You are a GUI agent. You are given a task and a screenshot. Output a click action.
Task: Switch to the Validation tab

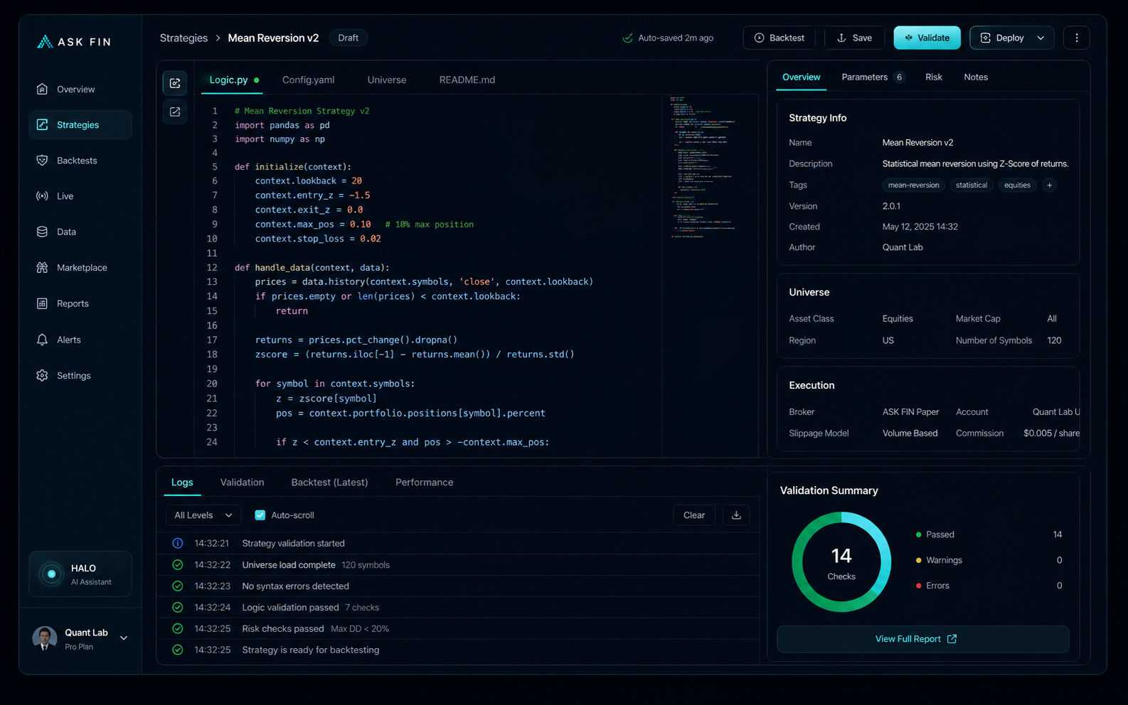tap(242, 483)
